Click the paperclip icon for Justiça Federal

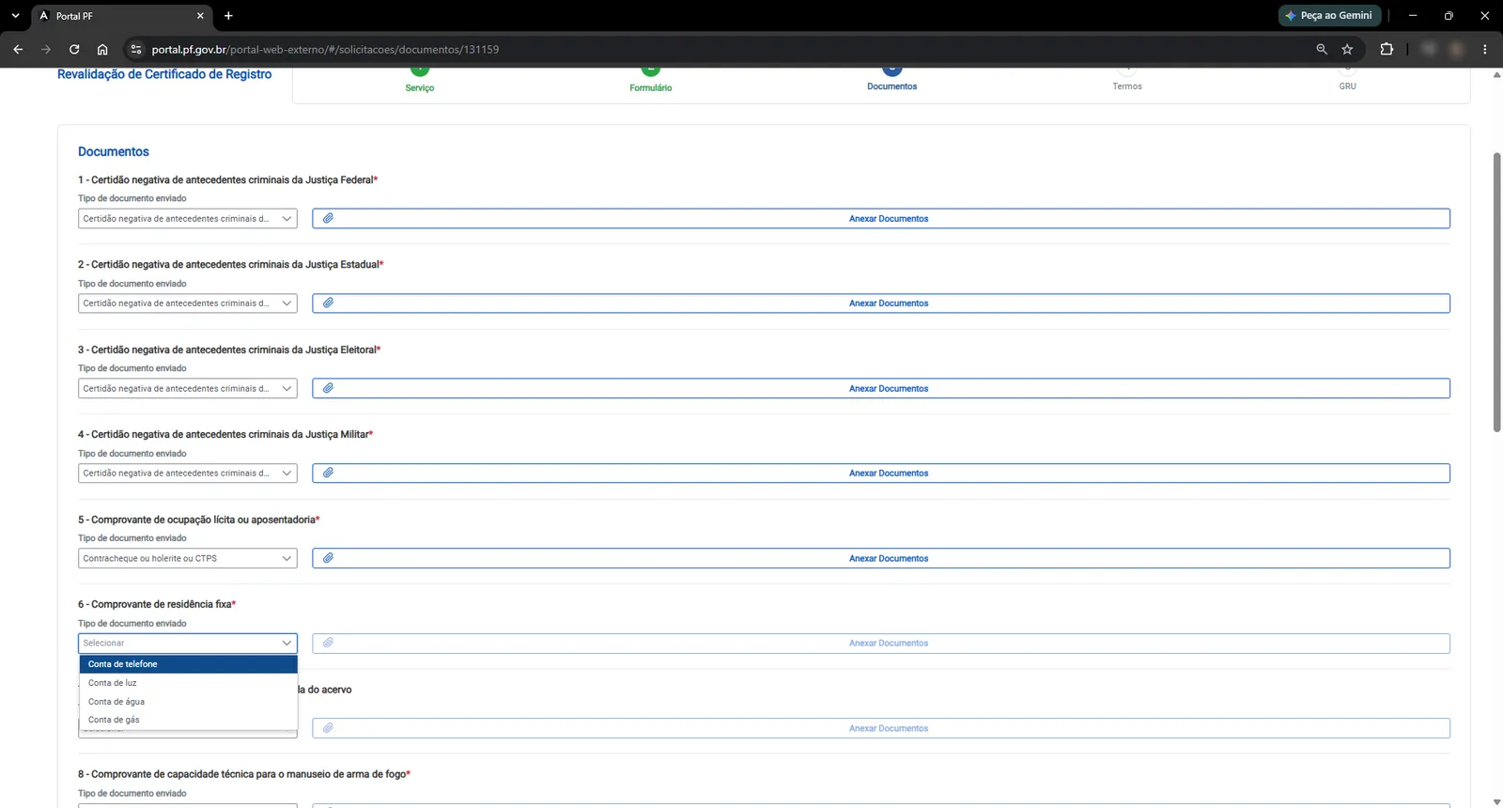(328, 218)
